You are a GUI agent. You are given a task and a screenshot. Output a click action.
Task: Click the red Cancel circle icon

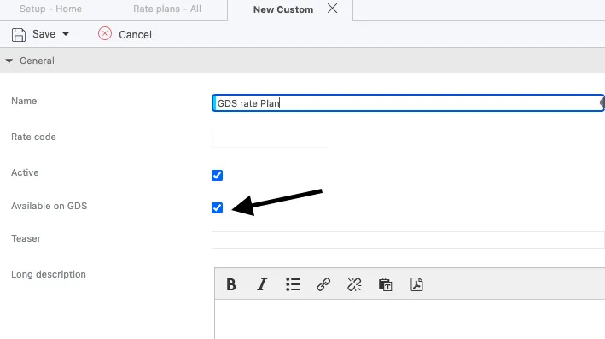coord(105,33)
